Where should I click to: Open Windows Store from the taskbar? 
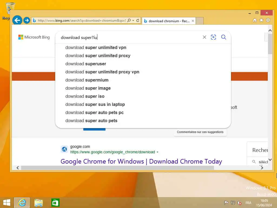click(55, 203)
